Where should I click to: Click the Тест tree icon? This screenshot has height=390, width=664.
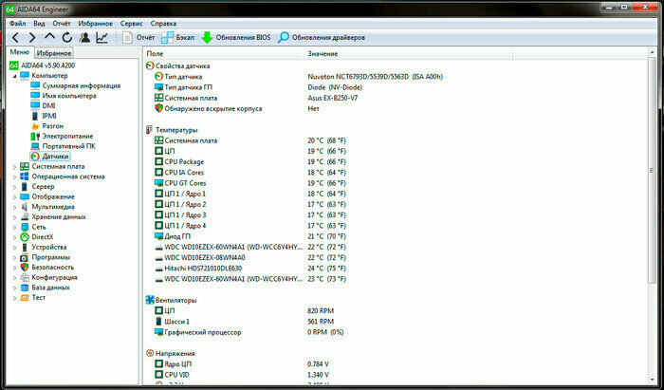point(25,298)
